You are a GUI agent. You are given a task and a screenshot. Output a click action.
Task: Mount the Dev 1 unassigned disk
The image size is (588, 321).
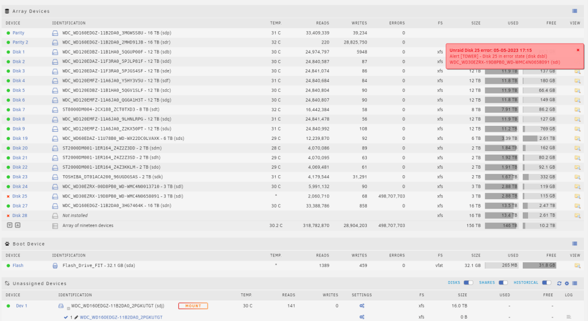coord(193,306)
